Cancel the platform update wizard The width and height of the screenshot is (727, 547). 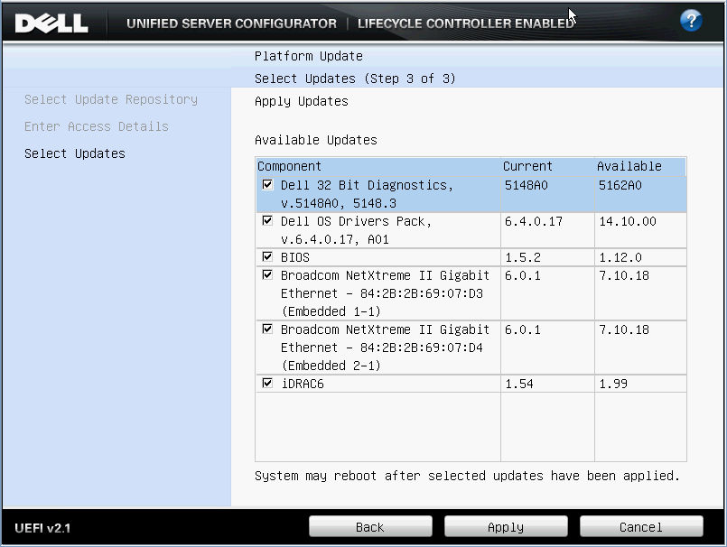click(641, 526)
